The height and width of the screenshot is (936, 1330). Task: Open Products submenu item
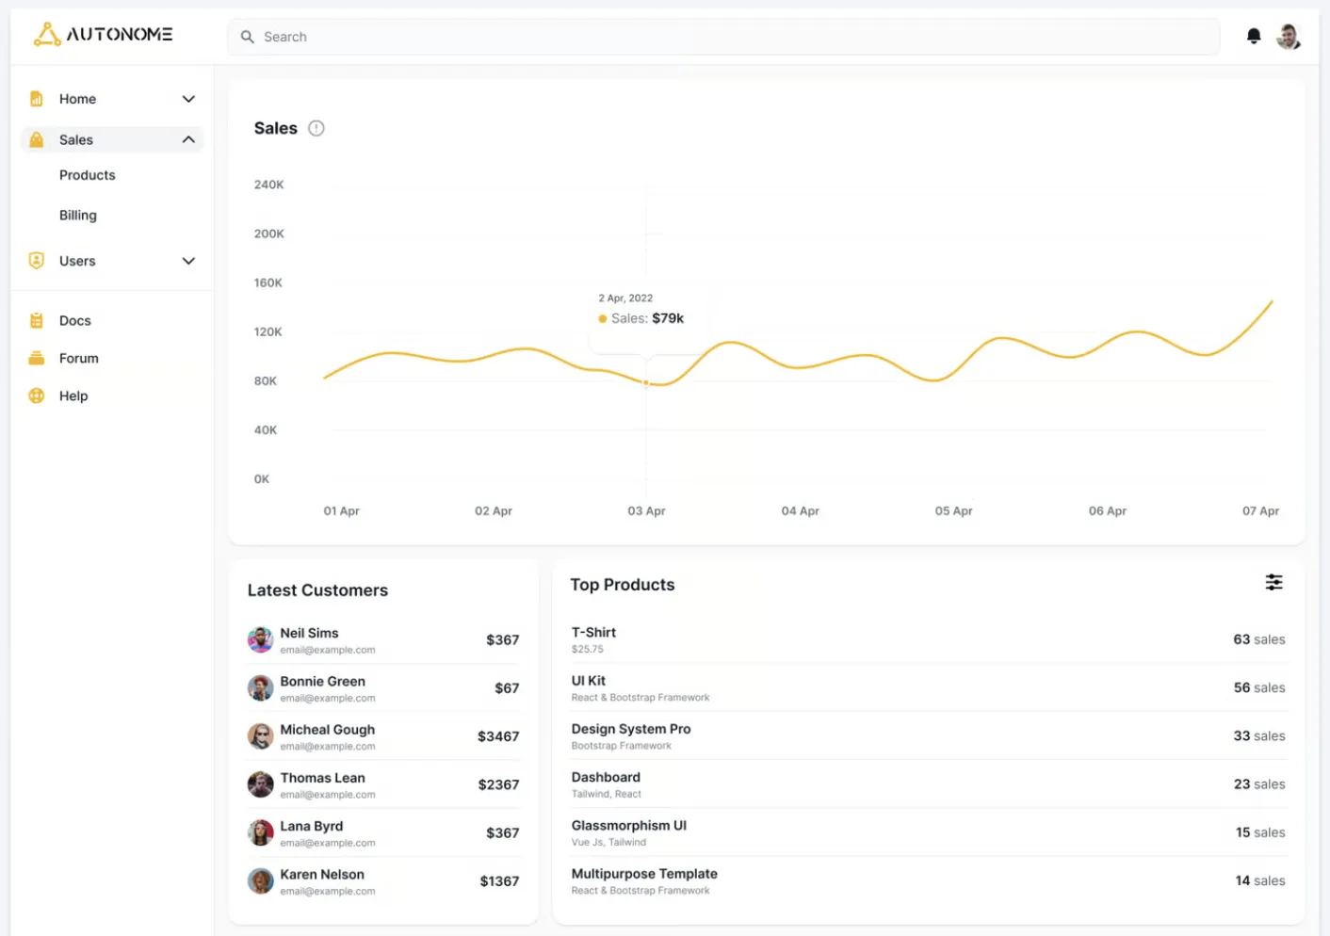[x=88, y=175]
